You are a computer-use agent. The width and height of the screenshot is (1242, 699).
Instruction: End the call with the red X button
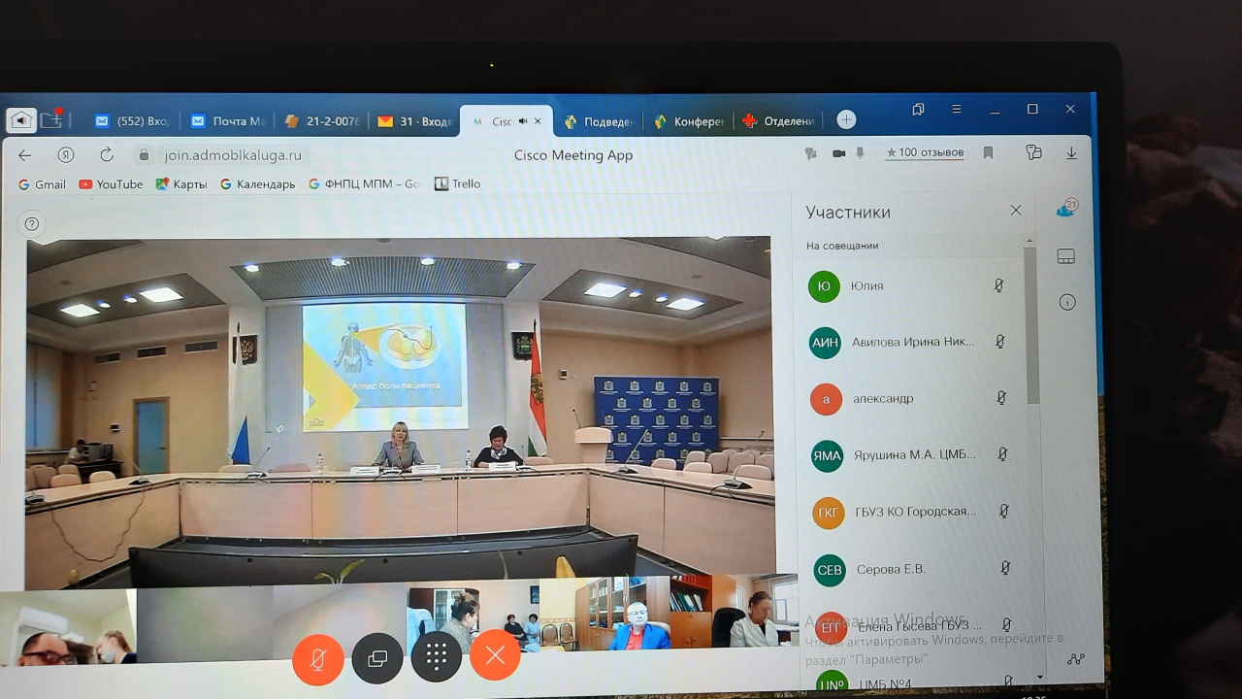point(495,655)
